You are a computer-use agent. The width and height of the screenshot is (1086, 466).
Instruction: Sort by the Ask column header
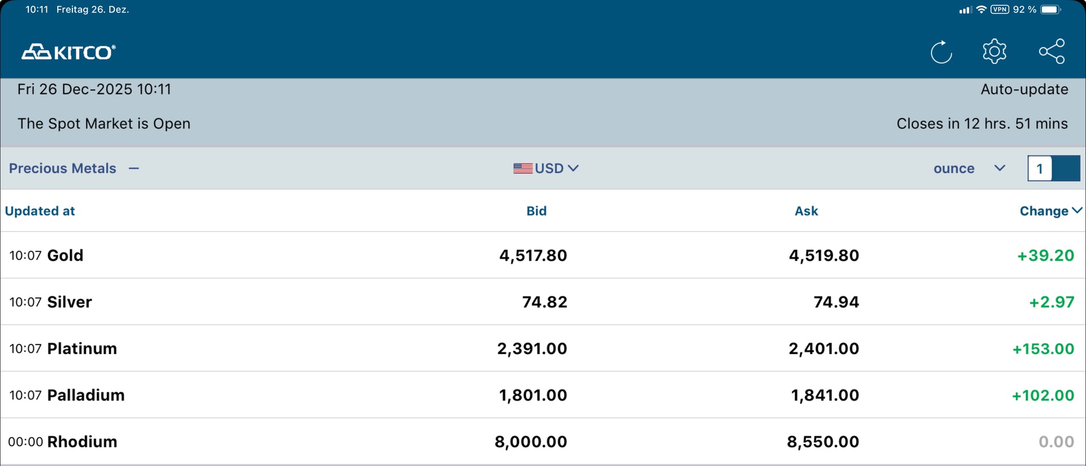pos(806,211)
